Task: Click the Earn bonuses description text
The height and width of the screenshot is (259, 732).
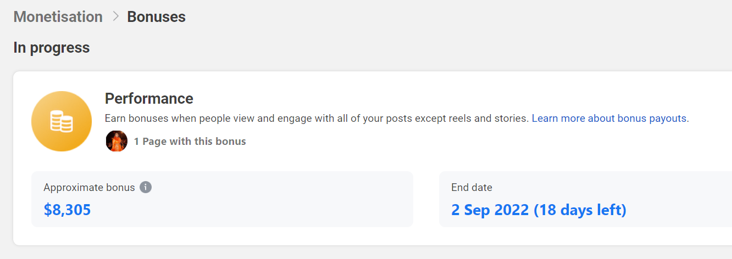Action: pos(317,119)
